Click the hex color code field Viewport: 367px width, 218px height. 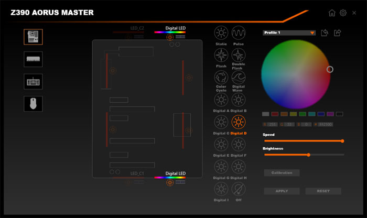pos(326,124)
